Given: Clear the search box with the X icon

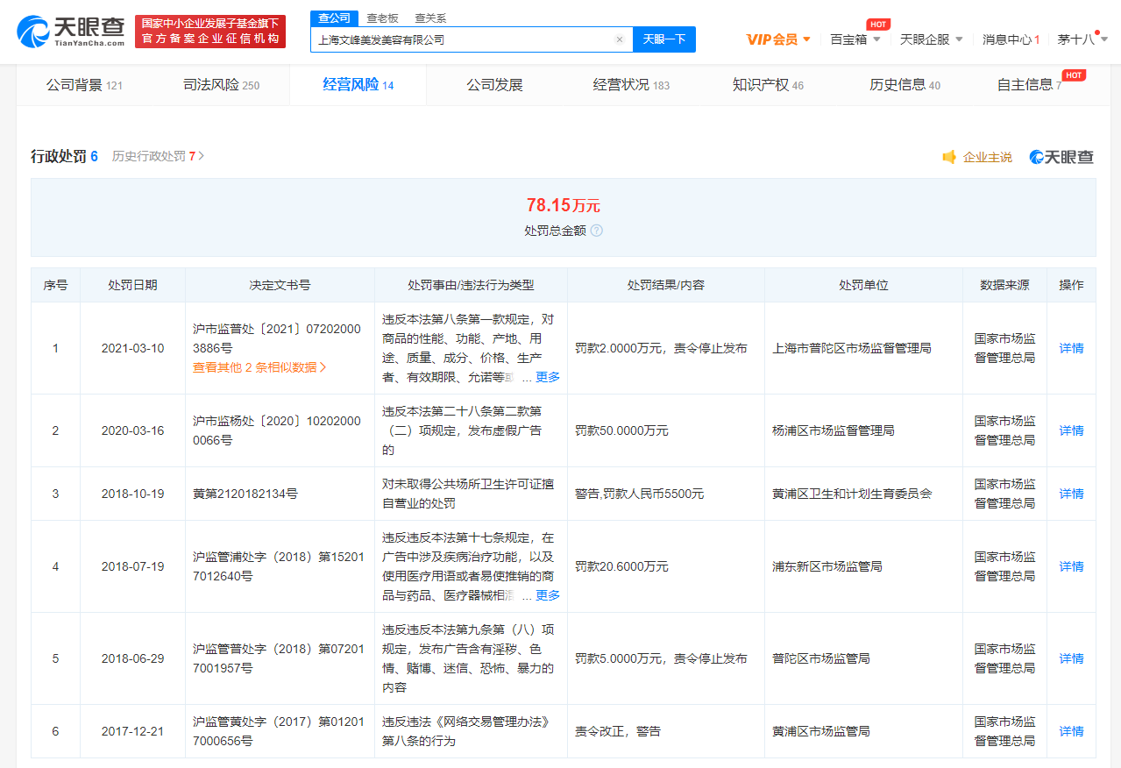Looking at the screenshot, I should pos(620,39).
